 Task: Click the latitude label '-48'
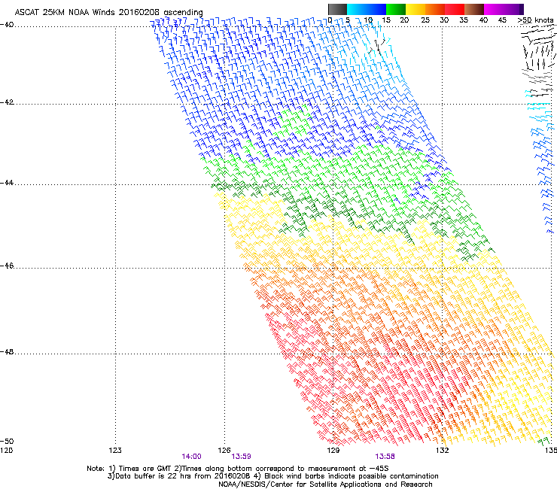(7, 351)
